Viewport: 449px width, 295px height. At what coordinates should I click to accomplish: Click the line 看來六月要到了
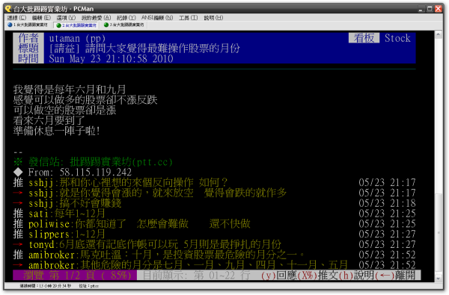click(x=49, y=121)
